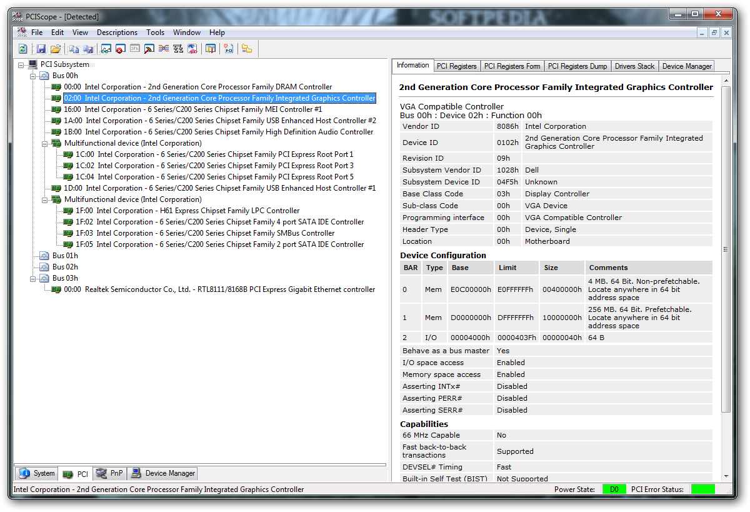Click the computer icon beside PCI Subsystem
The height and width of the screenshot is (512, 750).
(32, 64)
